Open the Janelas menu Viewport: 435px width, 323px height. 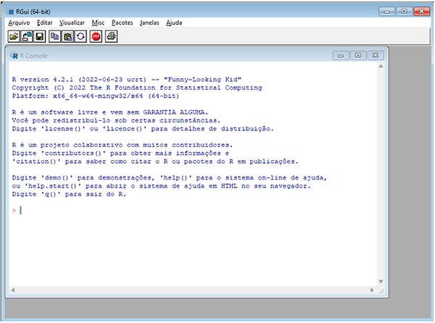(x=149, y=22)
